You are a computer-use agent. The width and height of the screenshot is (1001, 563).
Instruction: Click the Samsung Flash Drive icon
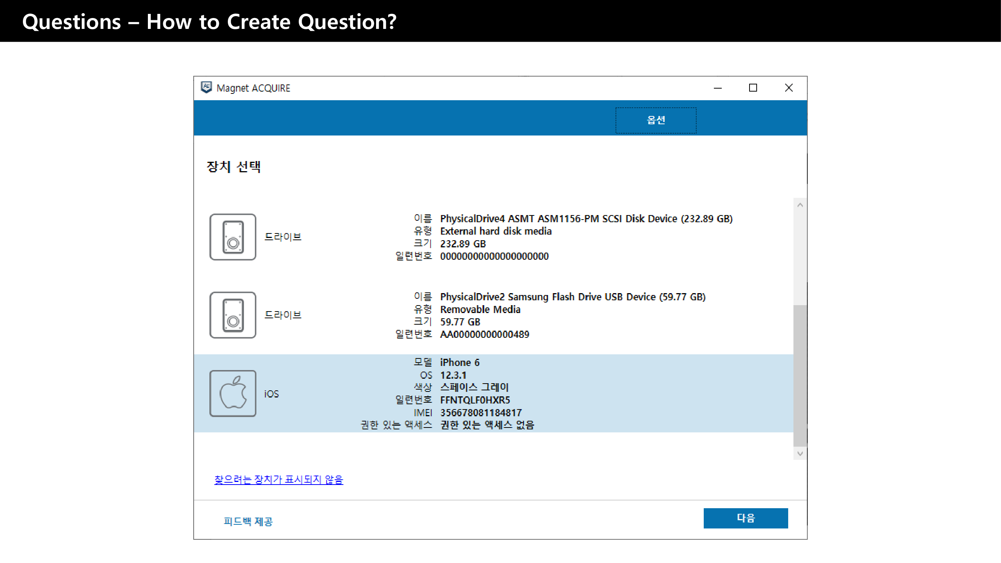click(232, 315)
